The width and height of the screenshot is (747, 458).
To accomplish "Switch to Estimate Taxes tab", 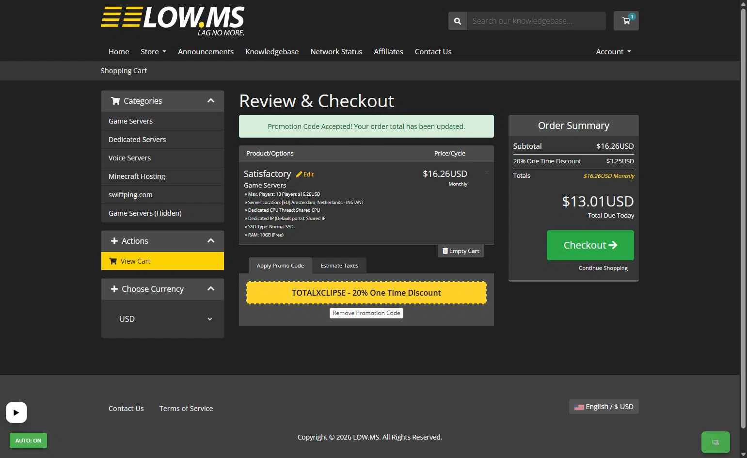I will 339,266.
